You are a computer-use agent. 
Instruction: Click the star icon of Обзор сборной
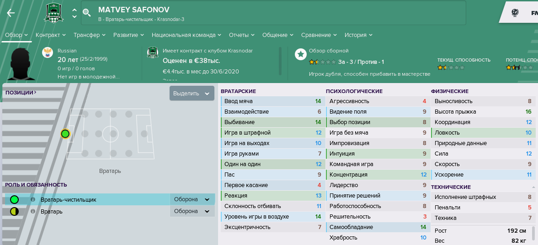301,54
